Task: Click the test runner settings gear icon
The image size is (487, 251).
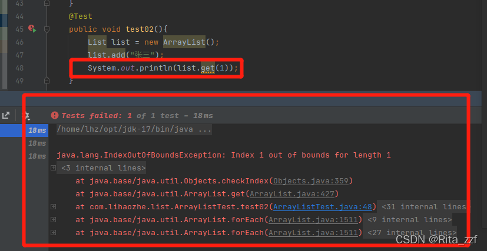Action: tap(25, 116)
